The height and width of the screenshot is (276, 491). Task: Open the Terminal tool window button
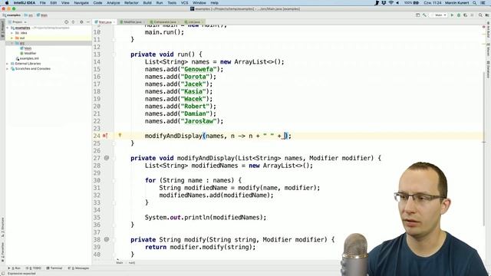(x=54, y=268)
